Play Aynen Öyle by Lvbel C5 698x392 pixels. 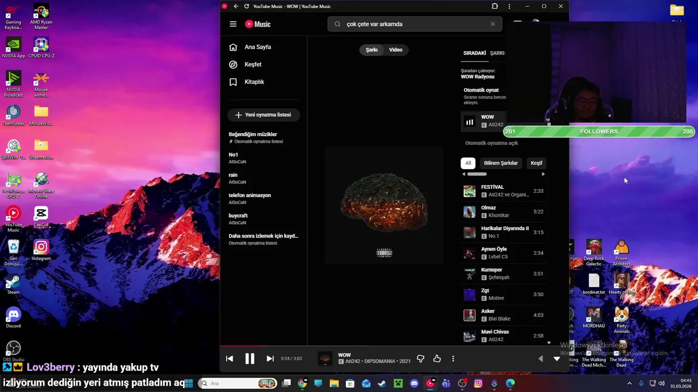[503, 253]
